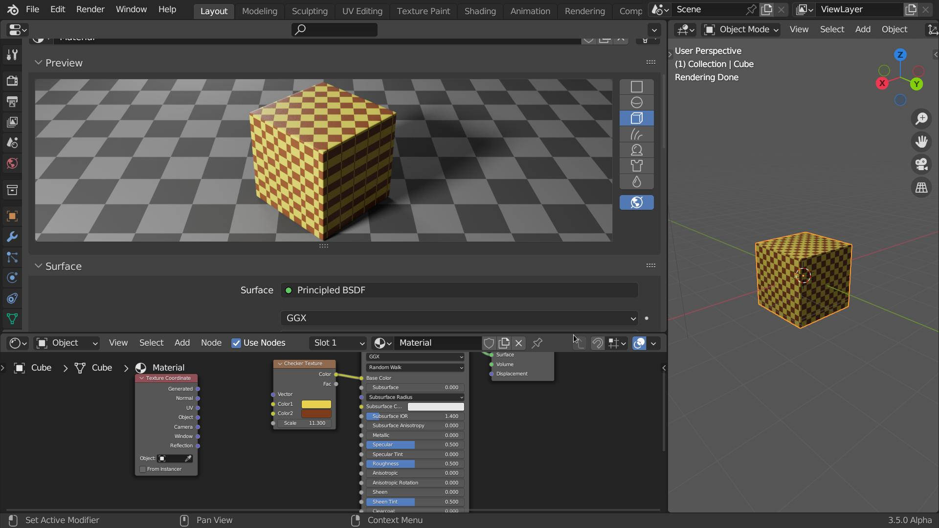Select the Cloth preview shape

[x=636, y=166]
